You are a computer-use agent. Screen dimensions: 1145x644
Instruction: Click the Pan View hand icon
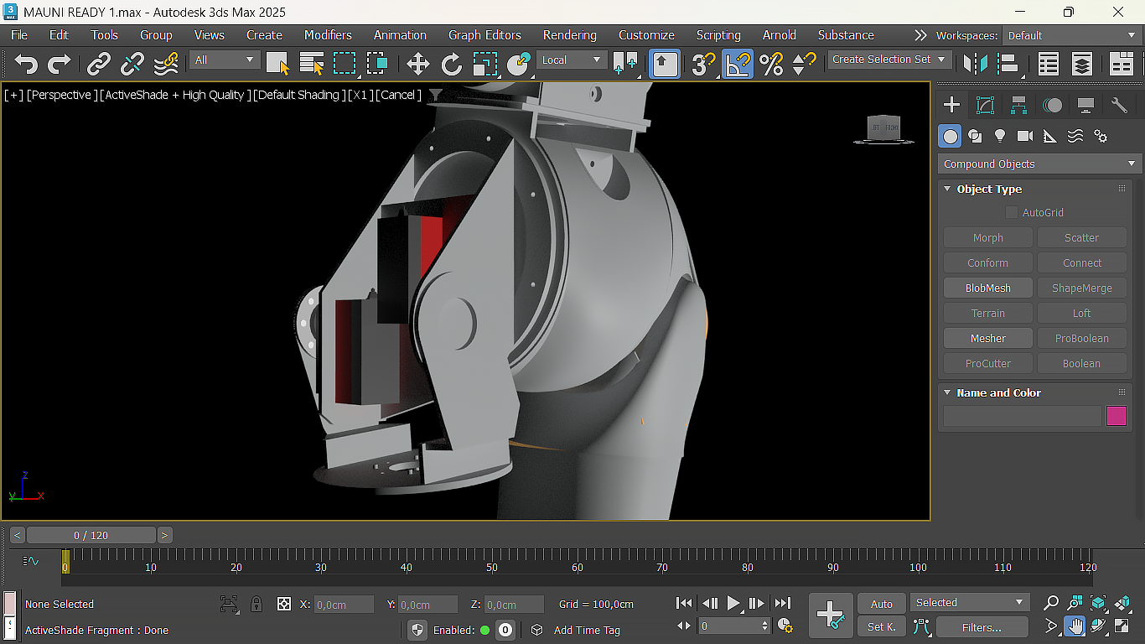[1075, 626]
